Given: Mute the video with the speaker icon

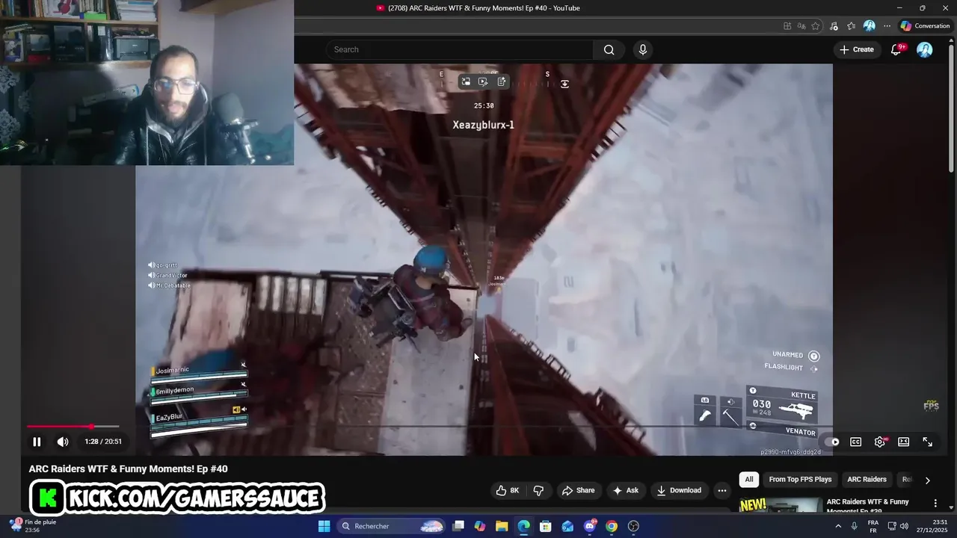Looking at the screenshot, I should pyautogui.click(x=63, y=442).
